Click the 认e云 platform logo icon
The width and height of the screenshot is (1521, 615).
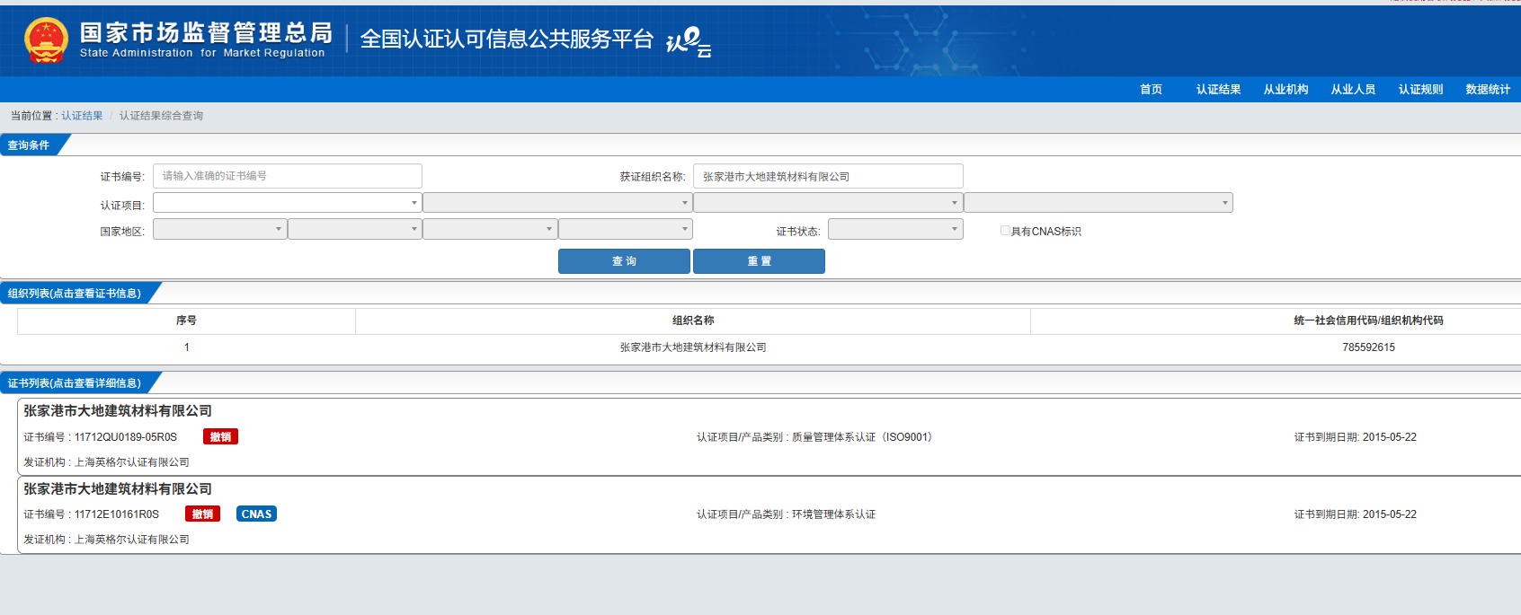pyautogui.click(x=689, y=41)
